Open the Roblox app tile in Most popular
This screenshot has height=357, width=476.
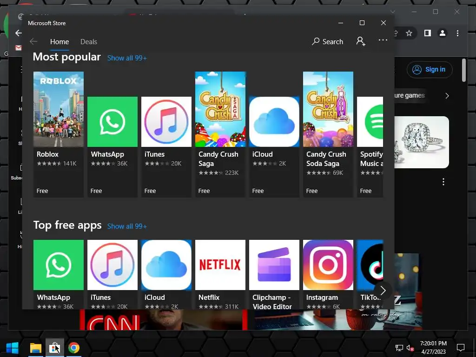(x=58, y=134)
